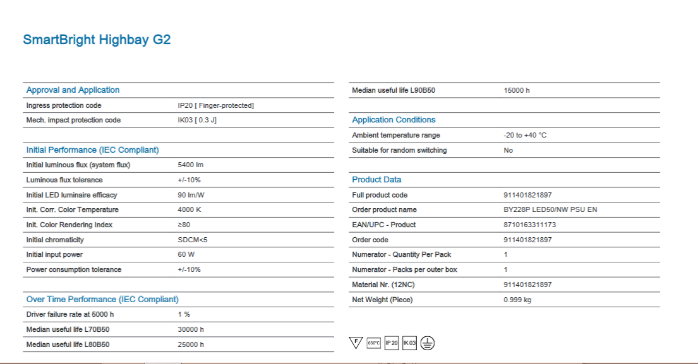Screen dimensions: 698x364
Task: Click the Material Nr. (12NC) label
Action: (x=383, y=285)
